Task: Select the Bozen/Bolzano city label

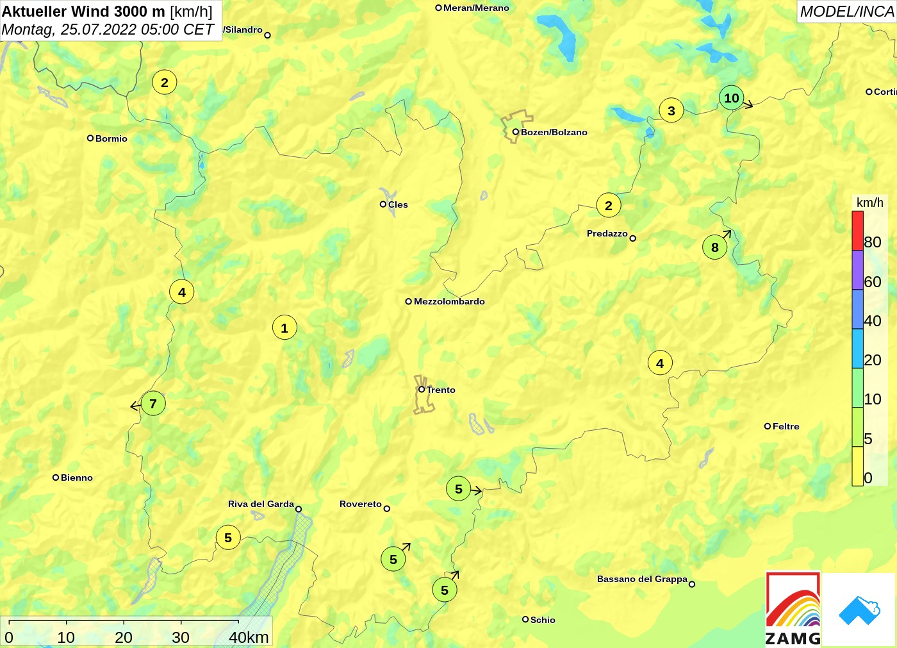Action: coord(554,132)
